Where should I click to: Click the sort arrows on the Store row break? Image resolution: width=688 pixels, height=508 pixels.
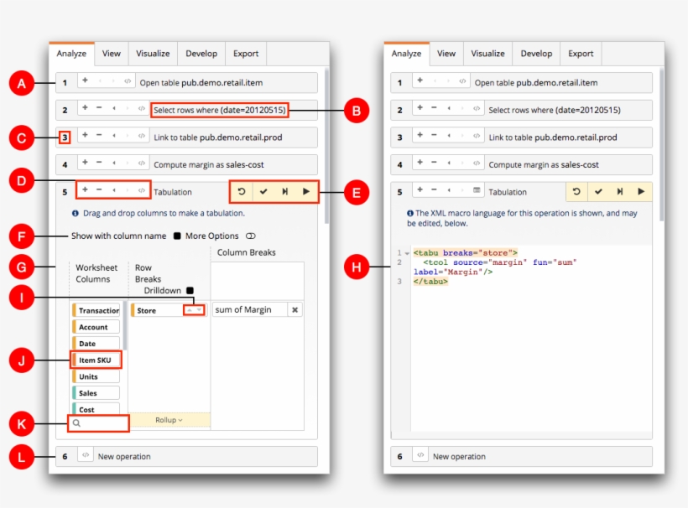[195, 310]
